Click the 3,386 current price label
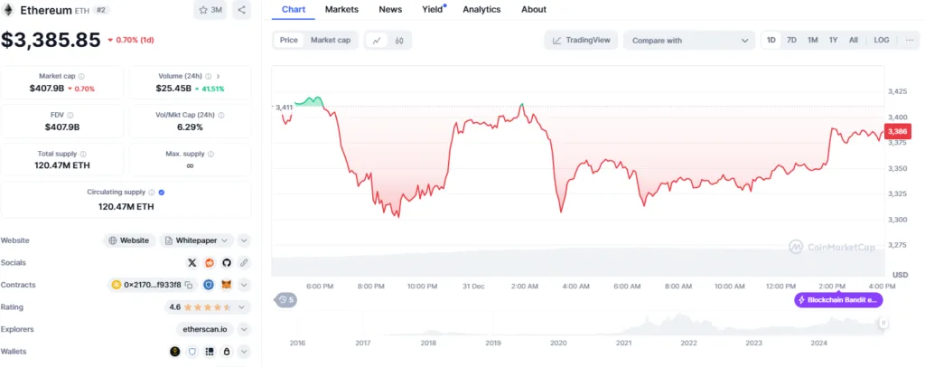 click(897, 132)
